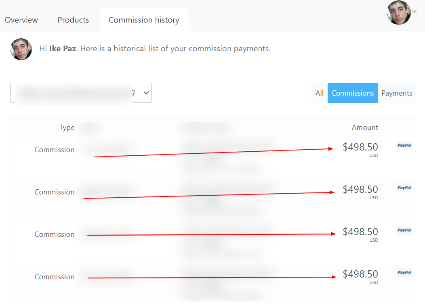The width and height of the screenshot is (425, 305).
Task: Click the last $498.50 commission amount
Action: point(360,274)
